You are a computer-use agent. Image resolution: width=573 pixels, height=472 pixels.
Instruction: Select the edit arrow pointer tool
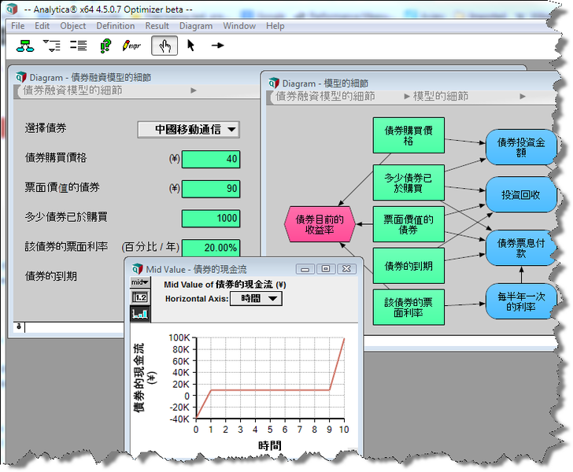point(190,46)
